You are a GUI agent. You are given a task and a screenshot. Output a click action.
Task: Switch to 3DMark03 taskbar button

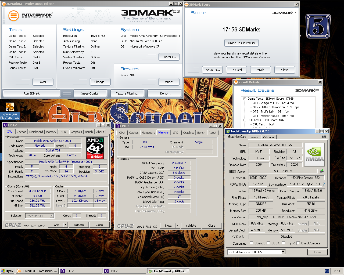point(37,271)
